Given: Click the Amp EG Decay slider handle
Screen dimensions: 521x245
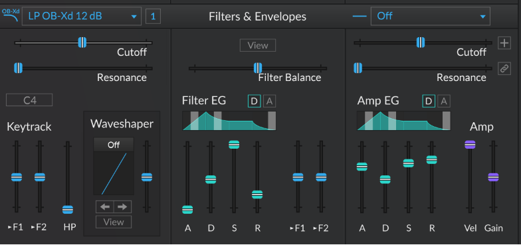Looking at the screenshot, I should click(x=385, y=179).
